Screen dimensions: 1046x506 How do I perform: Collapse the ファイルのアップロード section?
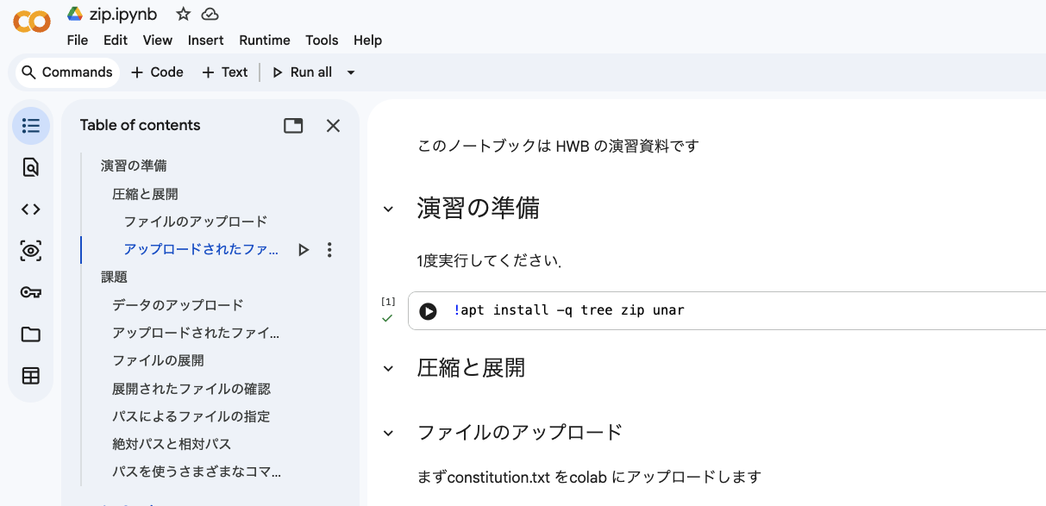(x=388, y=433)
